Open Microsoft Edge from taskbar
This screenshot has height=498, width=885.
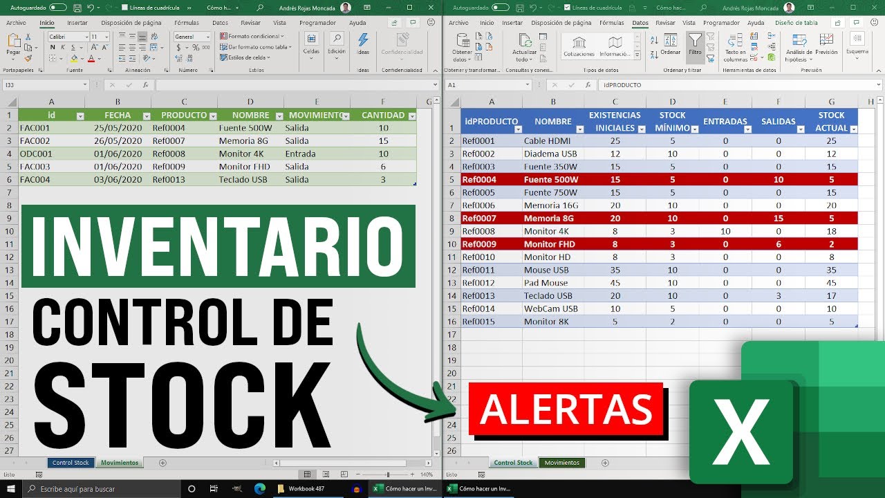click(x=260, y=489)
